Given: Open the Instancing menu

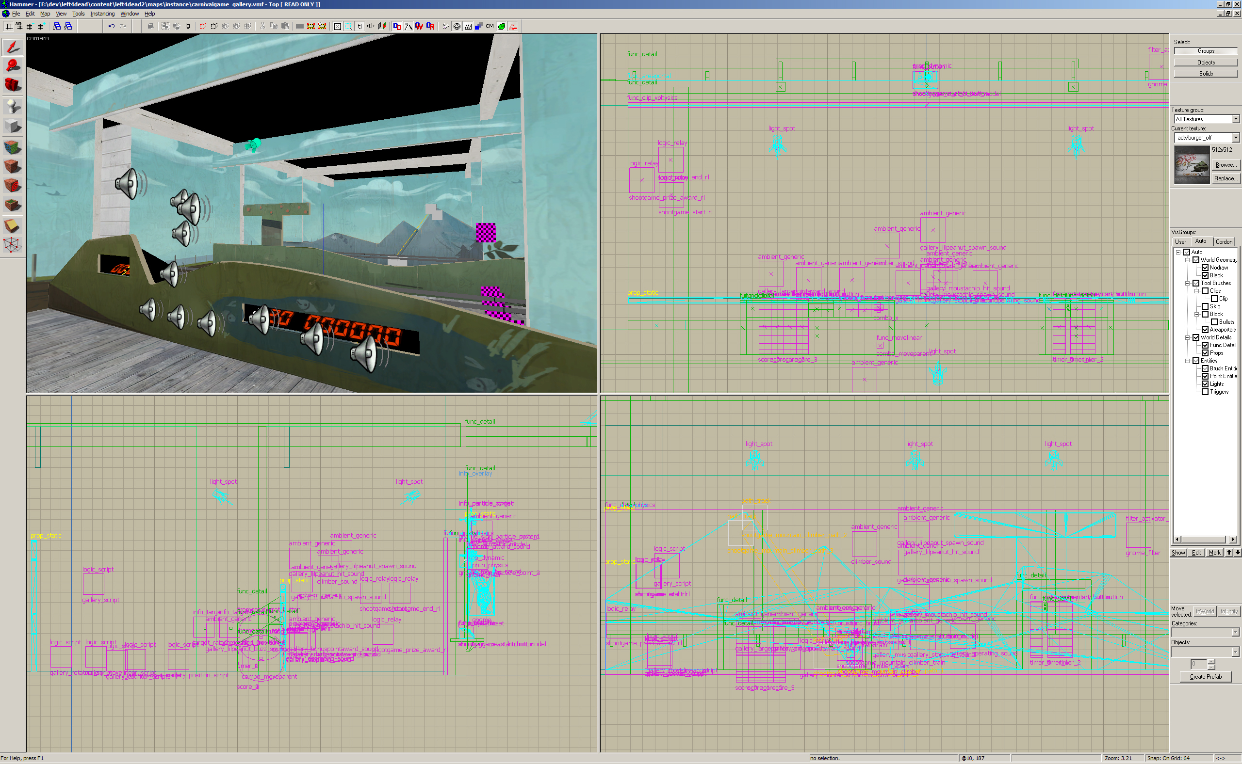Looking at the screenshot, I should [102, 14].
